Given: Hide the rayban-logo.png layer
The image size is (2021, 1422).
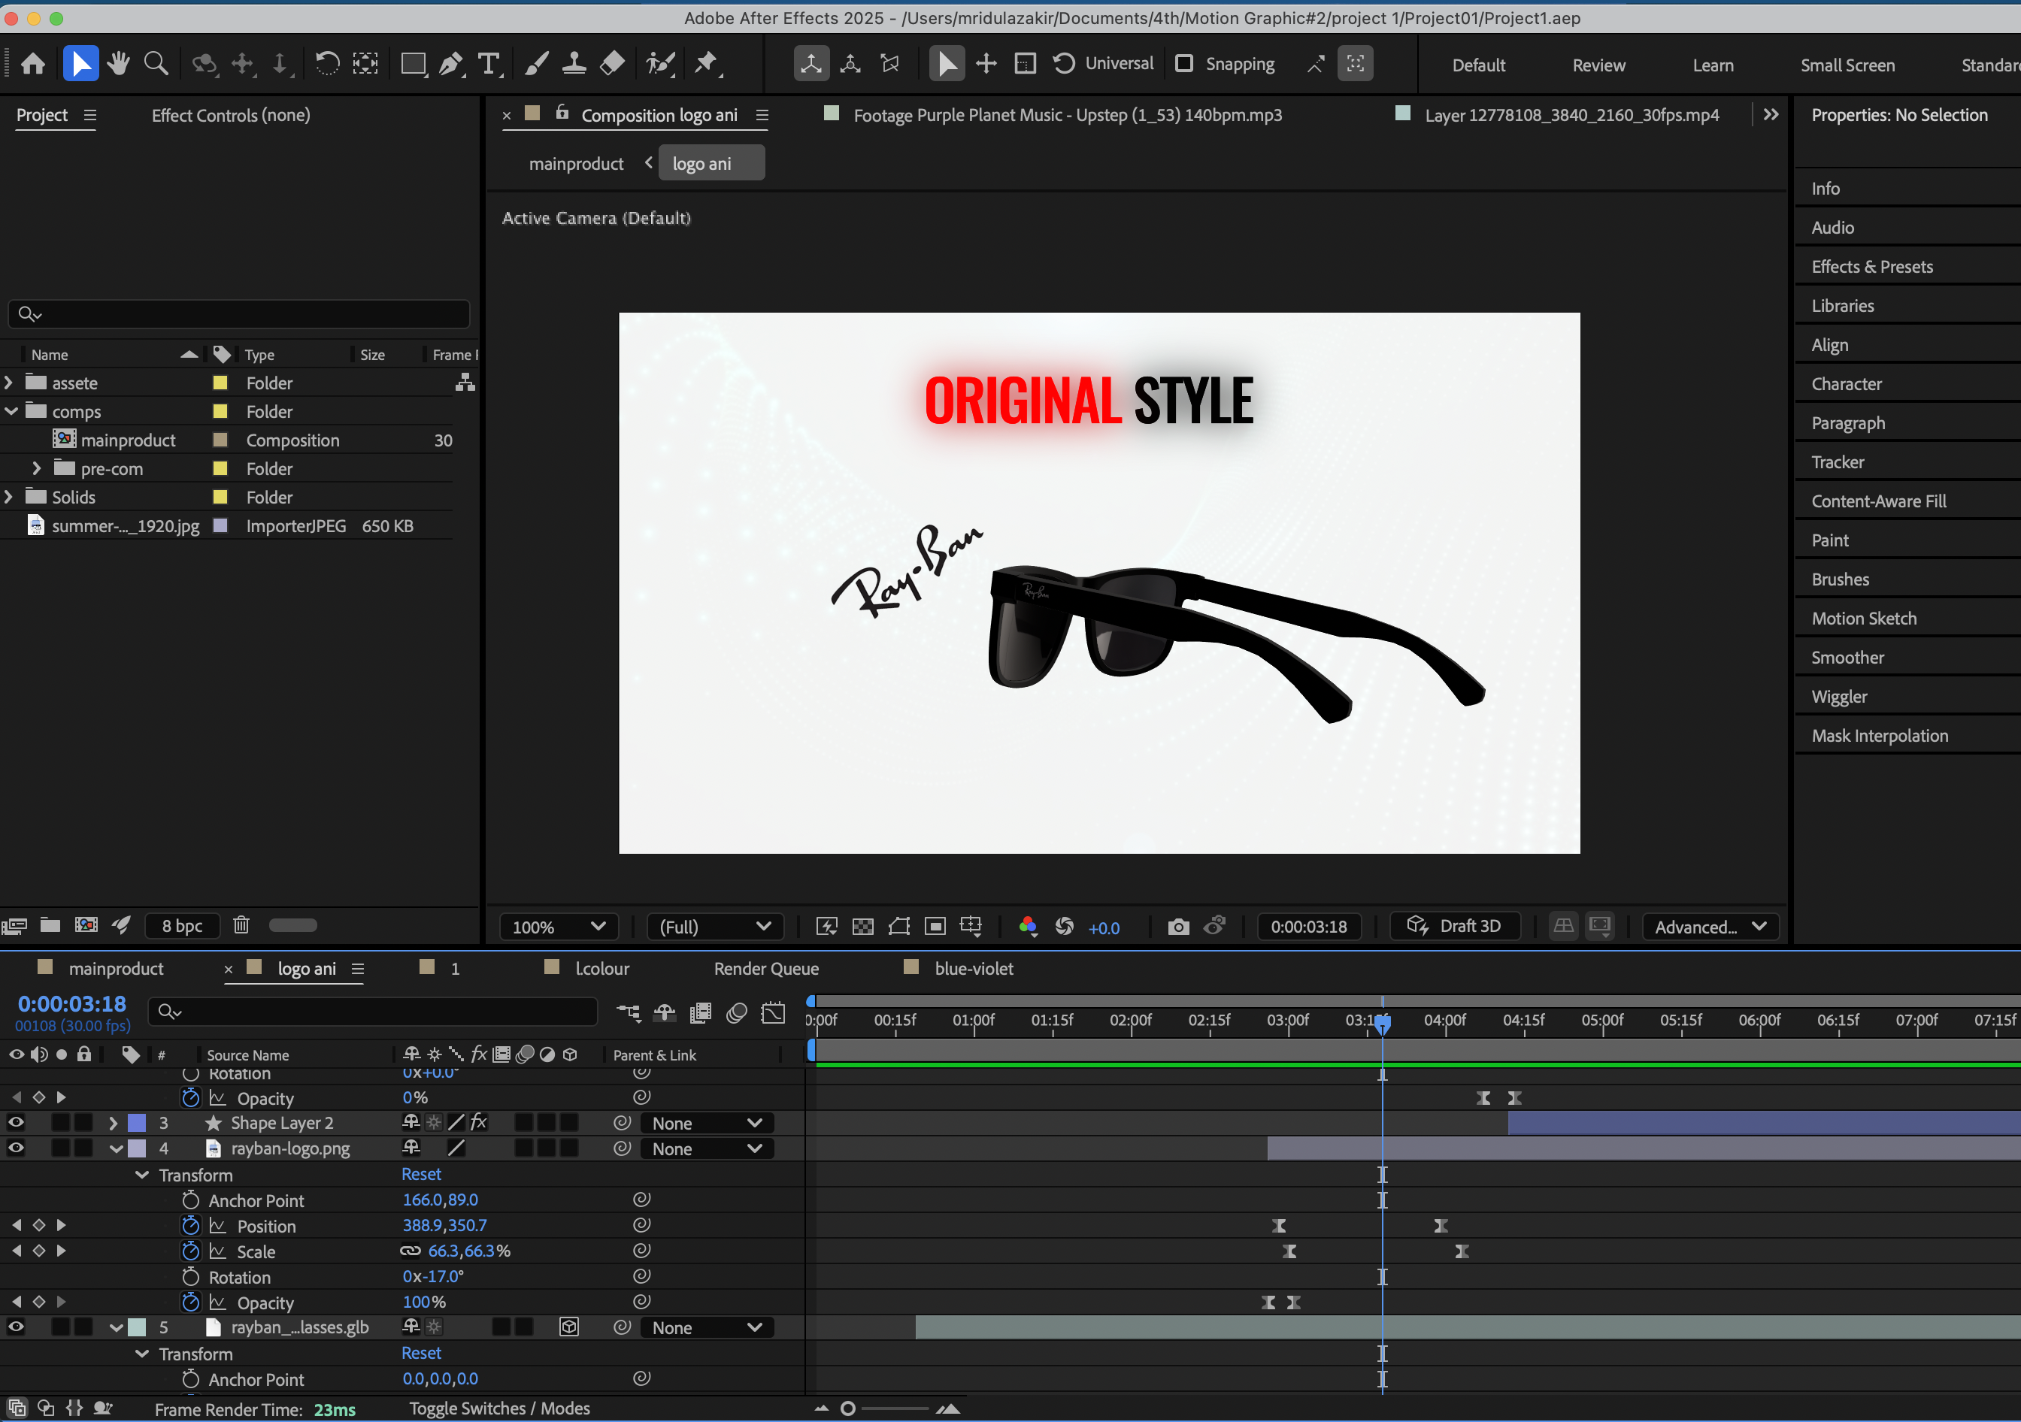Looking at the screenshot, I should [x=16, y=1148].
